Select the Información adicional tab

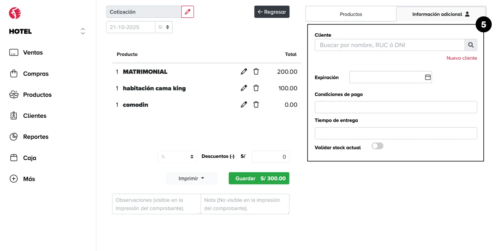440,14
